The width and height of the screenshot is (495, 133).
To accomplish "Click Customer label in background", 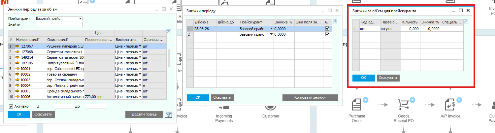I will point(271,116).
